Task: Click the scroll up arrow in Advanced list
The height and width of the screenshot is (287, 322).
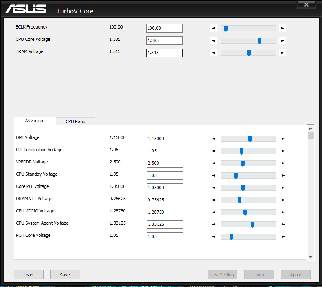Action: tap(311, 128)
